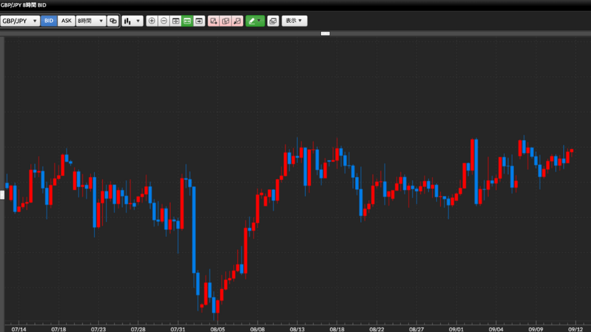Click the scroll-to-latest arrow icon

click(199, 21)
